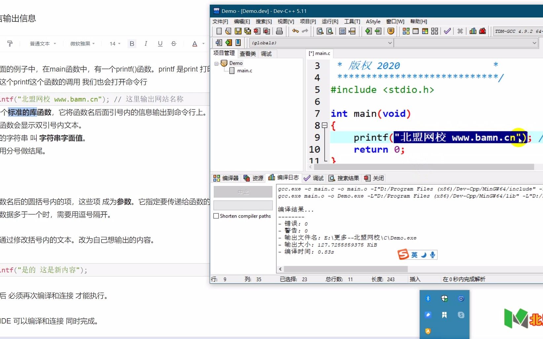Viewport: 543px width, 339px height.
Task: Click the Open project or file icon
Action: (x=228, y=31)
